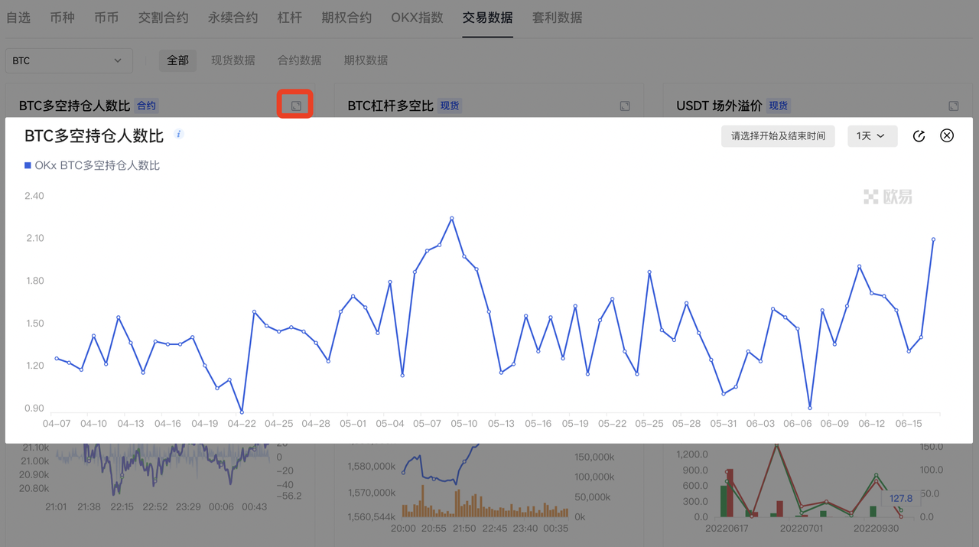The height and width of the screenshot is (547, 979).
Task: Expand the 现货 badge beside USDT 场外溢价
Action: click(x=778, y=106)
